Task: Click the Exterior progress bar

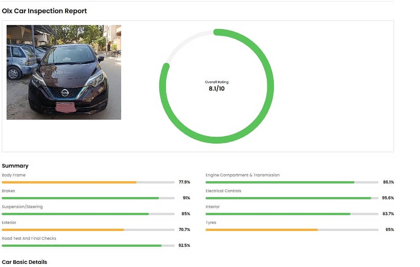Action: point(88,230)
